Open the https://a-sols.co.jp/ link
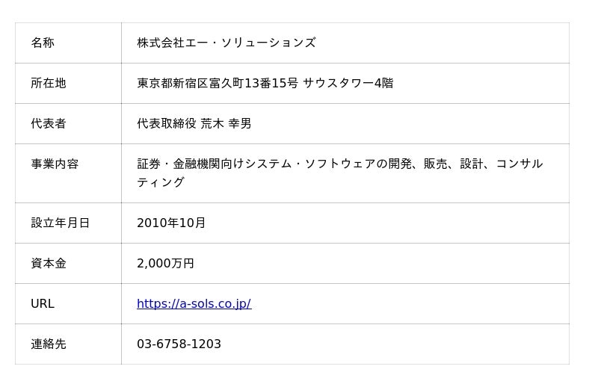The image size is (598, 387). pyautogui.click(x=194, y=304)
